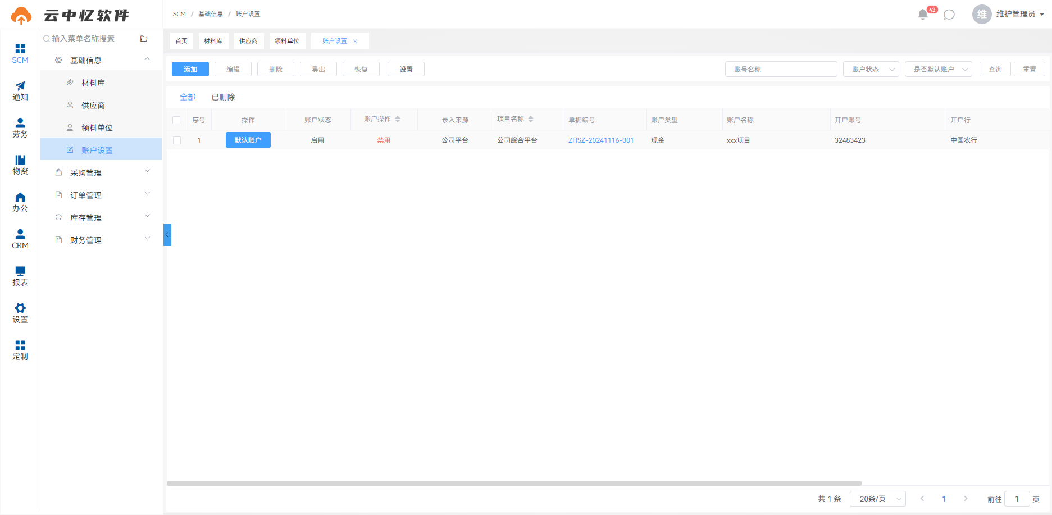Open document link ZHSZ-20241116-001
1052x515 pixels.
[601, 140]
